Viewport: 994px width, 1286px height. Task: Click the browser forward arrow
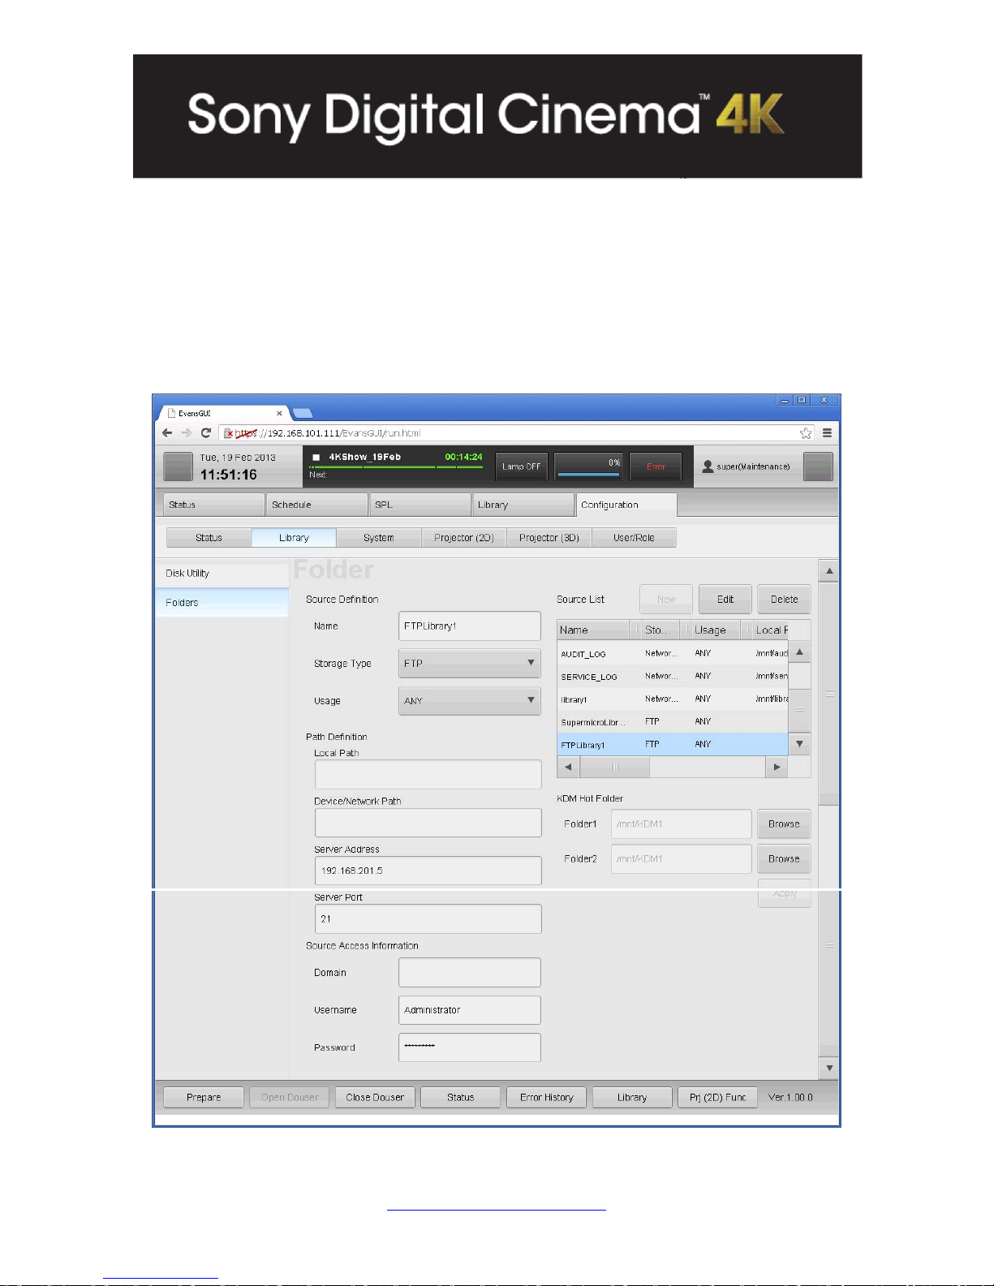point(187,433)
